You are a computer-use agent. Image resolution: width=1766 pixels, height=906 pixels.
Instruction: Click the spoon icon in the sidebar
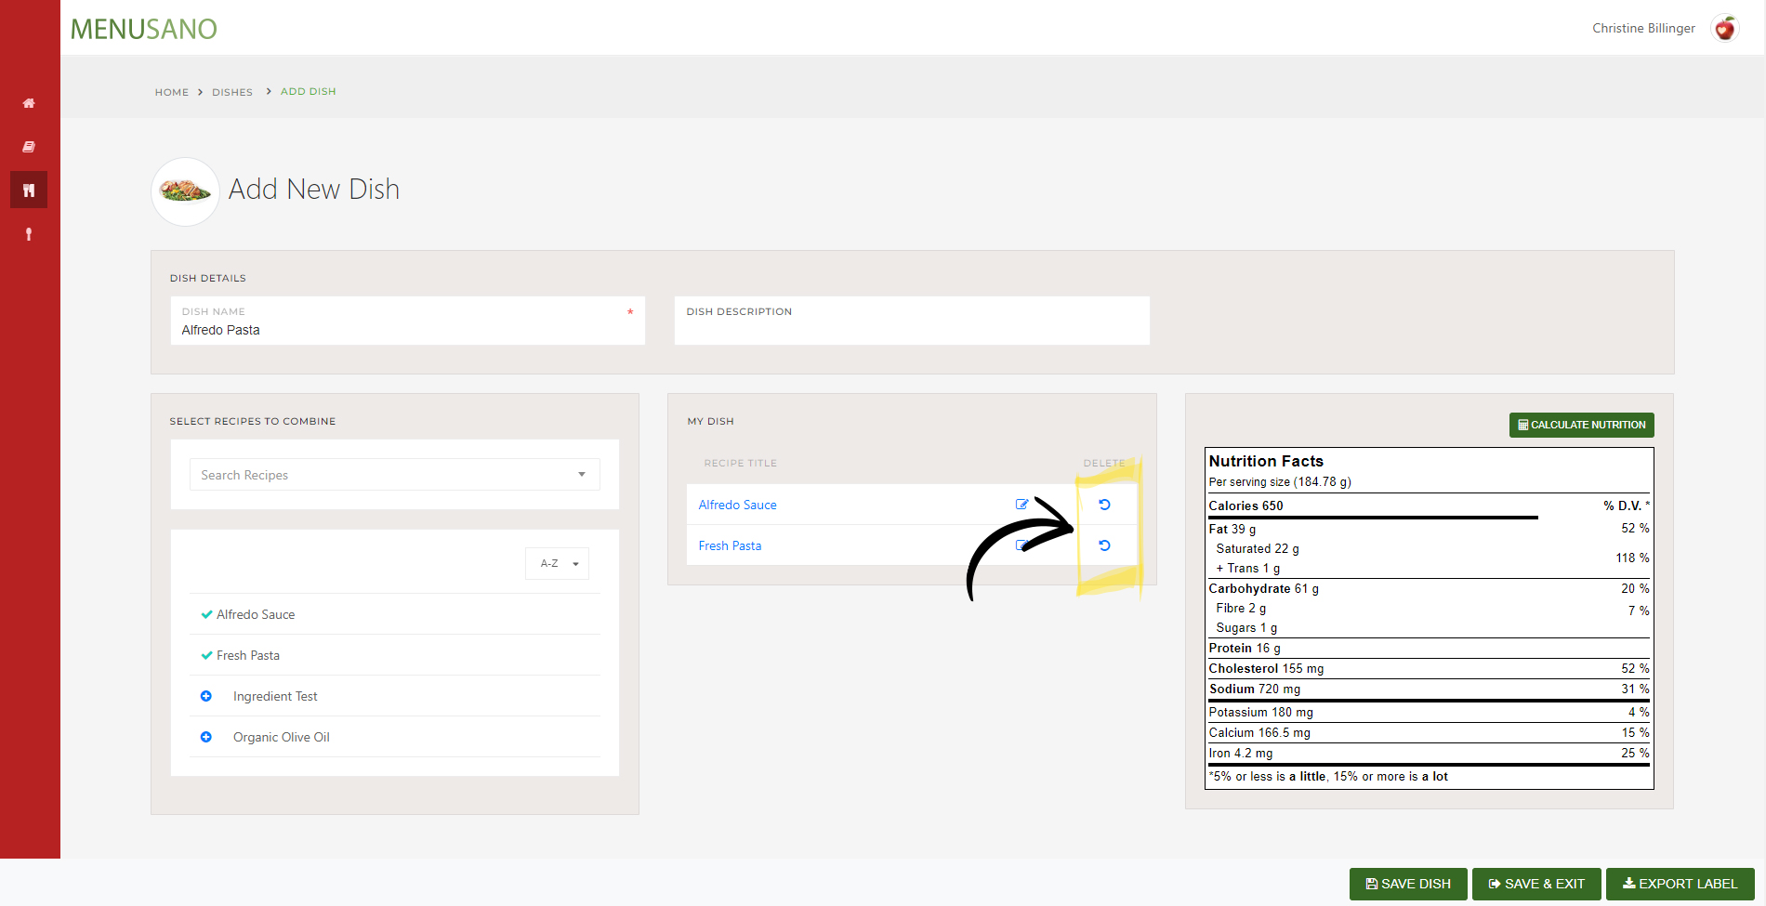[29, 234]
